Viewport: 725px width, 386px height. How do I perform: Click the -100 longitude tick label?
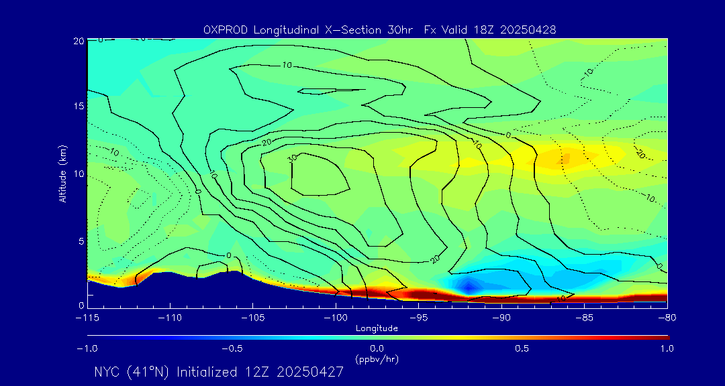tap(336, 317)
